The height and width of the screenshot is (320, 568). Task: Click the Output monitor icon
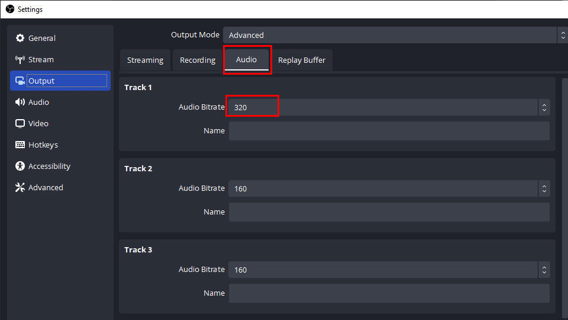[x=20, y=81]
